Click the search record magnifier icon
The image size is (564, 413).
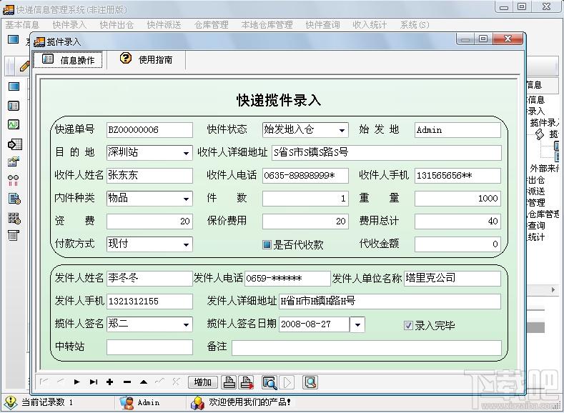tap(310, 382)
